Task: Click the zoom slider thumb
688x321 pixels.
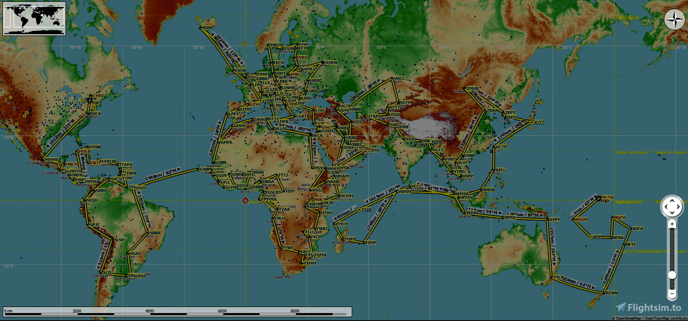Action: [672, 275]
